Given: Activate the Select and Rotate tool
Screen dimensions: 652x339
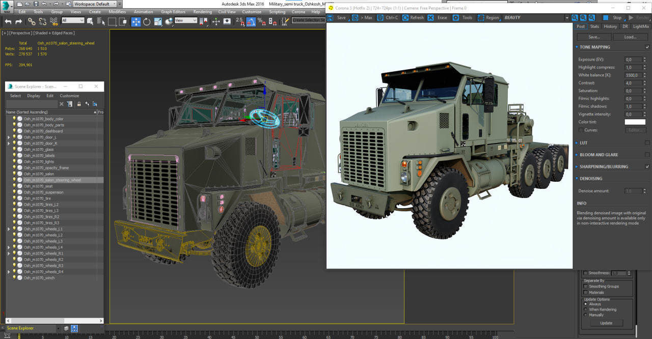Looking at the screenshot, I should (x=147, y=21).
